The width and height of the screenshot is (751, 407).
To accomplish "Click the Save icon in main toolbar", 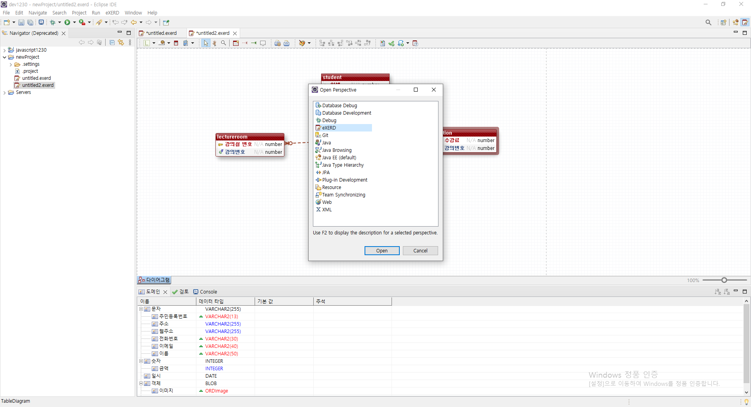I will pyautogui.click(x=21, y=22).
